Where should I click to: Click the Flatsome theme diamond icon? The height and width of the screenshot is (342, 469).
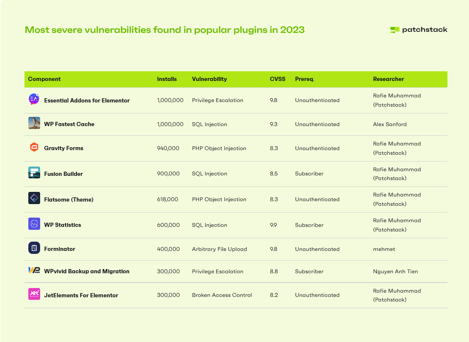click(x=34, y=198)
